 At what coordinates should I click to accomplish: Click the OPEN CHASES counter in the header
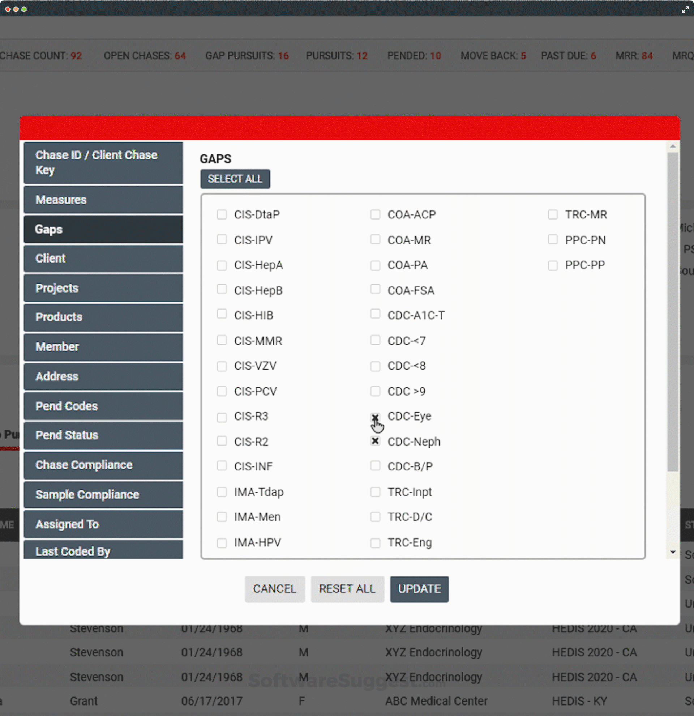[145, 56]
